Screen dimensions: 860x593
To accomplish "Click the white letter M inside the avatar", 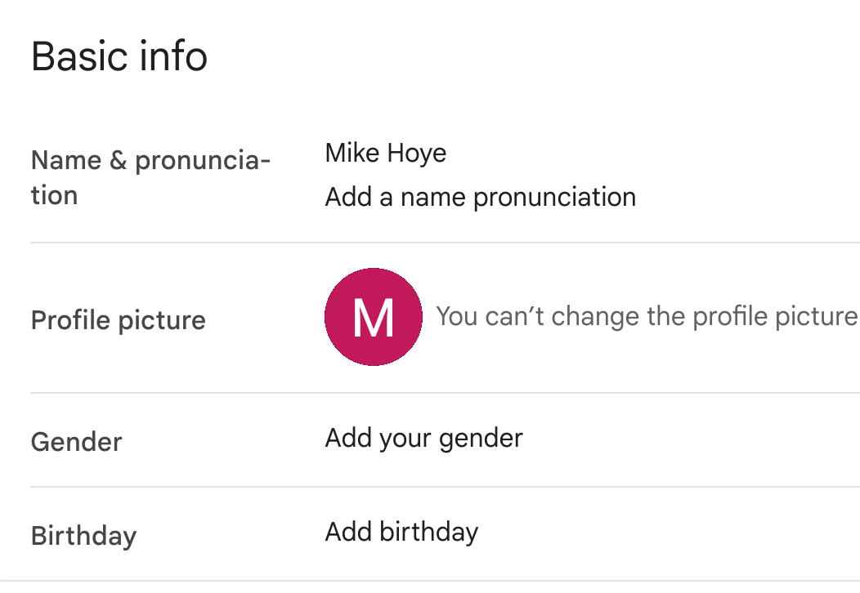I will (374, 318).
